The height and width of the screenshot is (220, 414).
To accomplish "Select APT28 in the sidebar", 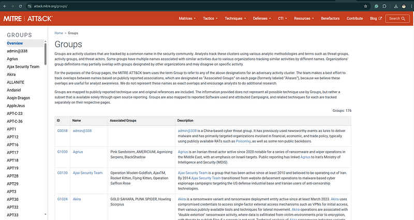I will [x=12, y=176].
